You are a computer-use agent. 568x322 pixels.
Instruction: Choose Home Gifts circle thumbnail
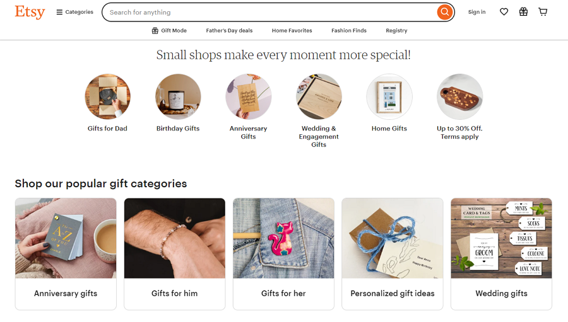pyautogui.click(x=389, y=96)
